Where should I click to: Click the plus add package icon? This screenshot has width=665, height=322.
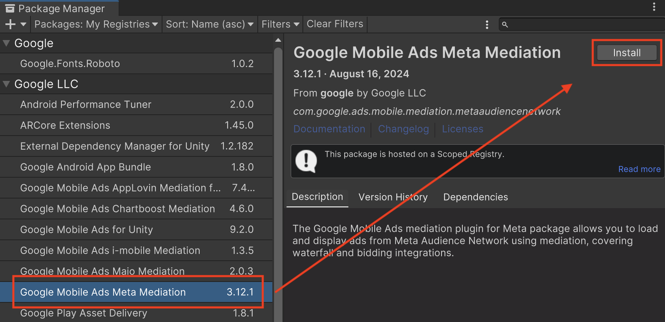(10, 25)
